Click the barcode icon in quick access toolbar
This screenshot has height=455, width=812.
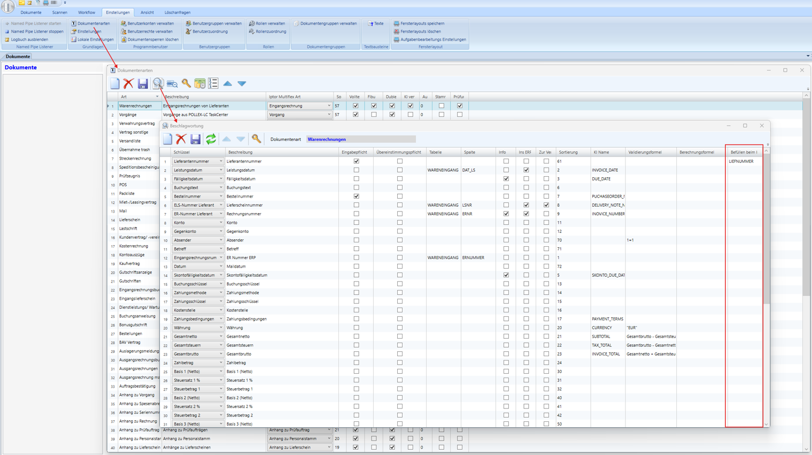pyautogui.click(x=54, y=3)
